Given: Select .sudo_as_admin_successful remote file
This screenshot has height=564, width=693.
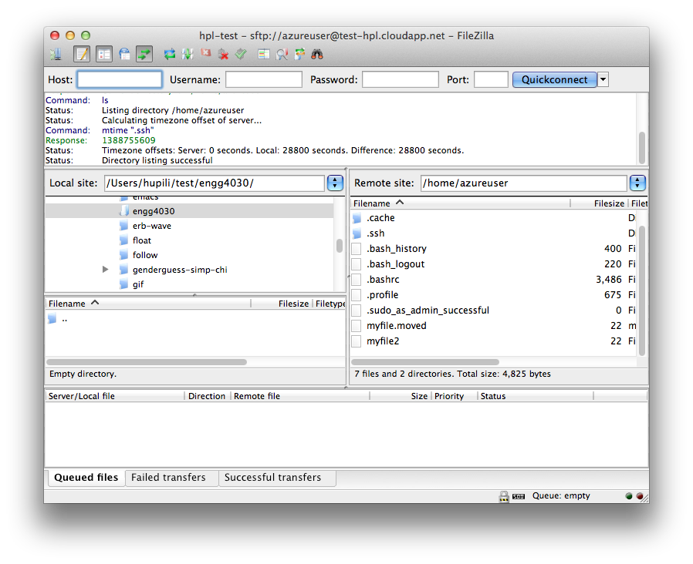Looking at the screenshot, I should tap(493, 311).
